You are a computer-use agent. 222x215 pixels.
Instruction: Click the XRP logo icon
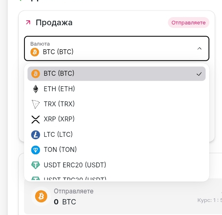coord(36,119)
